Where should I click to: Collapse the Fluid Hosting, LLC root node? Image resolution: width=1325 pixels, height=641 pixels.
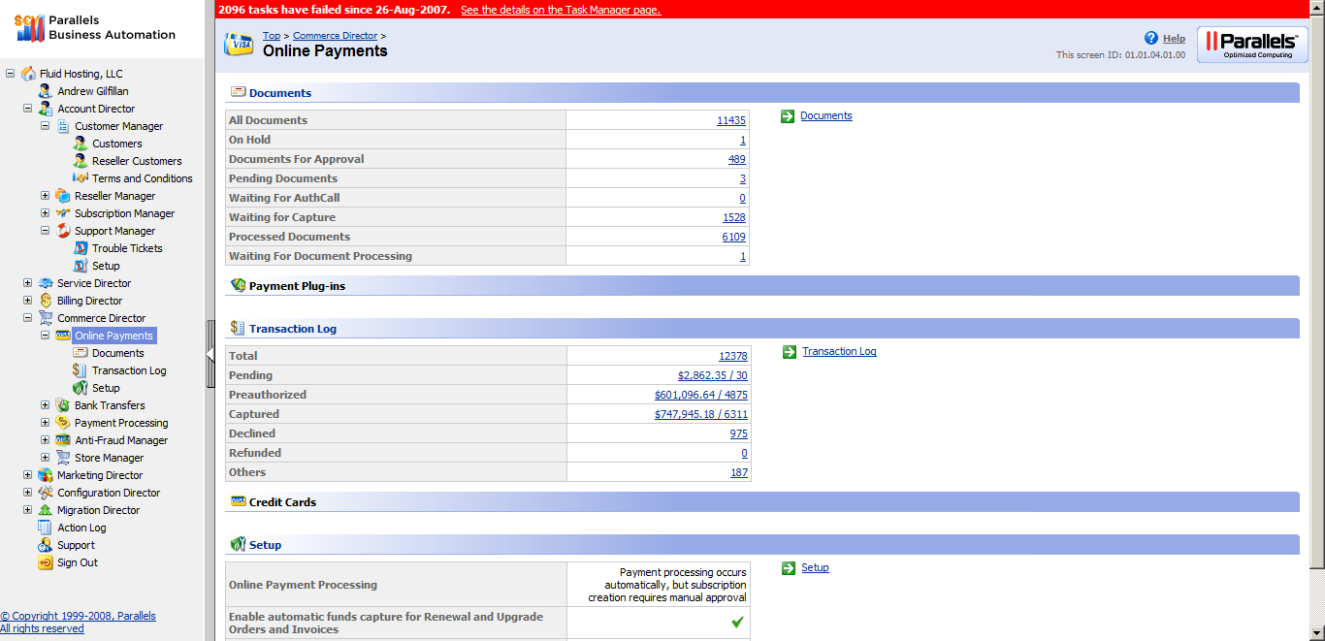(x=11, y=74)
